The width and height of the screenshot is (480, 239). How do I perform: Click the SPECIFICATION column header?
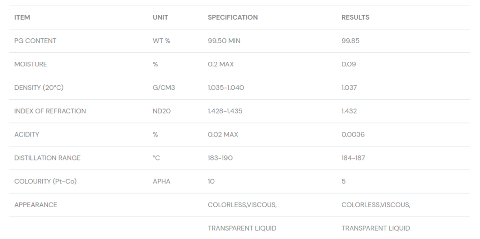pos(232,17)
